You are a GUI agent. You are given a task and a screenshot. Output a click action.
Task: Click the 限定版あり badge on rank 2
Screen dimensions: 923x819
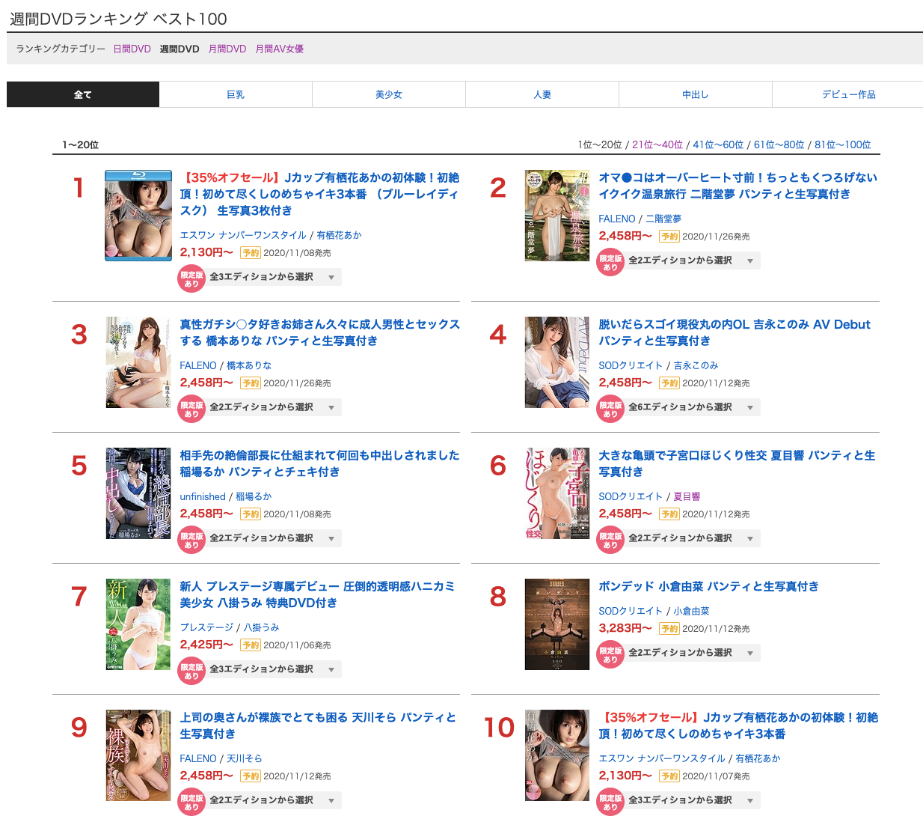click(x=610, y=262)
